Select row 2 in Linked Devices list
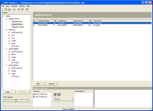The height and width of the screenshot is (111, 153). [92, 25]
